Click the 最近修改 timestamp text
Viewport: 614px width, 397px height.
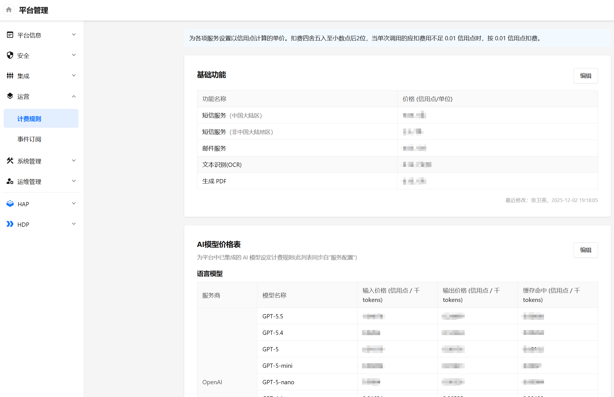551,200
